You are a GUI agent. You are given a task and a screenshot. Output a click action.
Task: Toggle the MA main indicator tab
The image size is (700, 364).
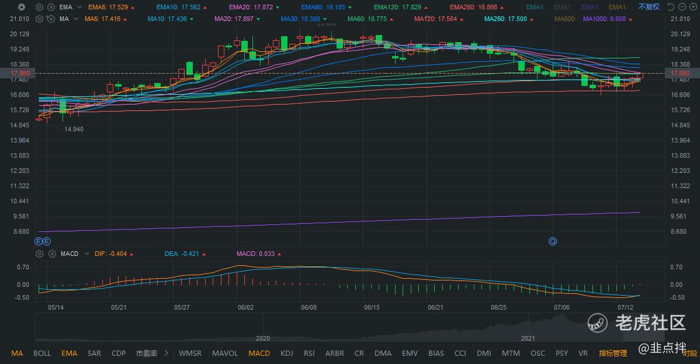pos(17,353)
